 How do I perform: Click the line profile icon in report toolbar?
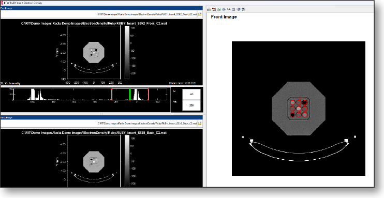(229, 9)
